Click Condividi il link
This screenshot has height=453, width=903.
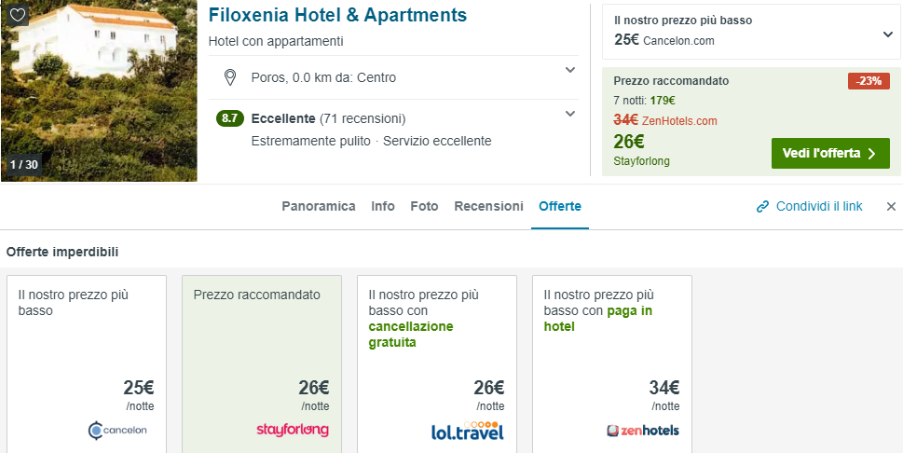pos(819,206)
